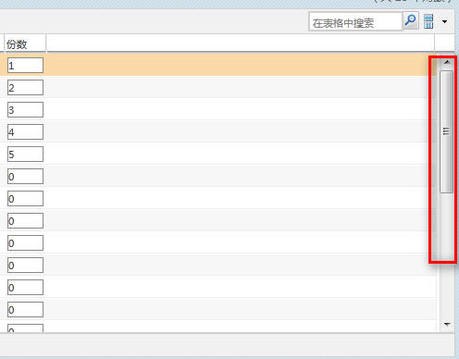Click the scrollbar up arrow
This screenshot has height=359, width=459.
pos(447,63)
